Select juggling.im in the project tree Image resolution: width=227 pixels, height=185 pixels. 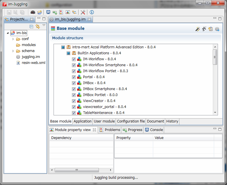[31, 57]
